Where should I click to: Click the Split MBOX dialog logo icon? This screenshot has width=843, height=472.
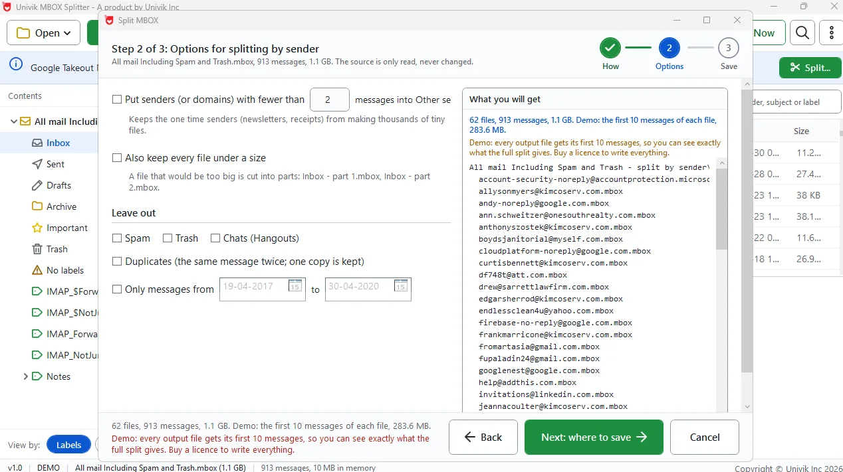(x=110, y=21)
